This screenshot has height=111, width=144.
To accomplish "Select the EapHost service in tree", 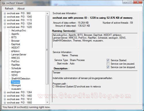I will tap(16, 44).
